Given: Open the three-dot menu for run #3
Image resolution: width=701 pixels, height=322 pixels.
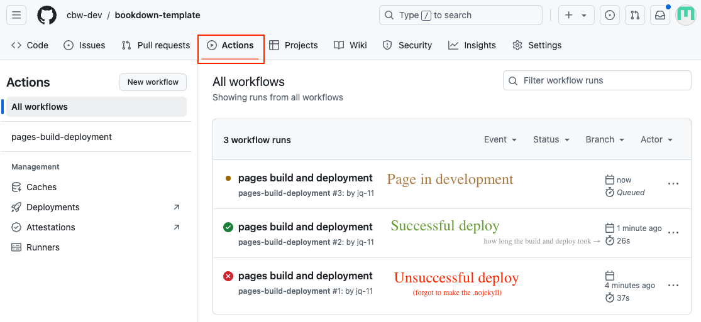Looking at the screenshot, I should point(673,183).
